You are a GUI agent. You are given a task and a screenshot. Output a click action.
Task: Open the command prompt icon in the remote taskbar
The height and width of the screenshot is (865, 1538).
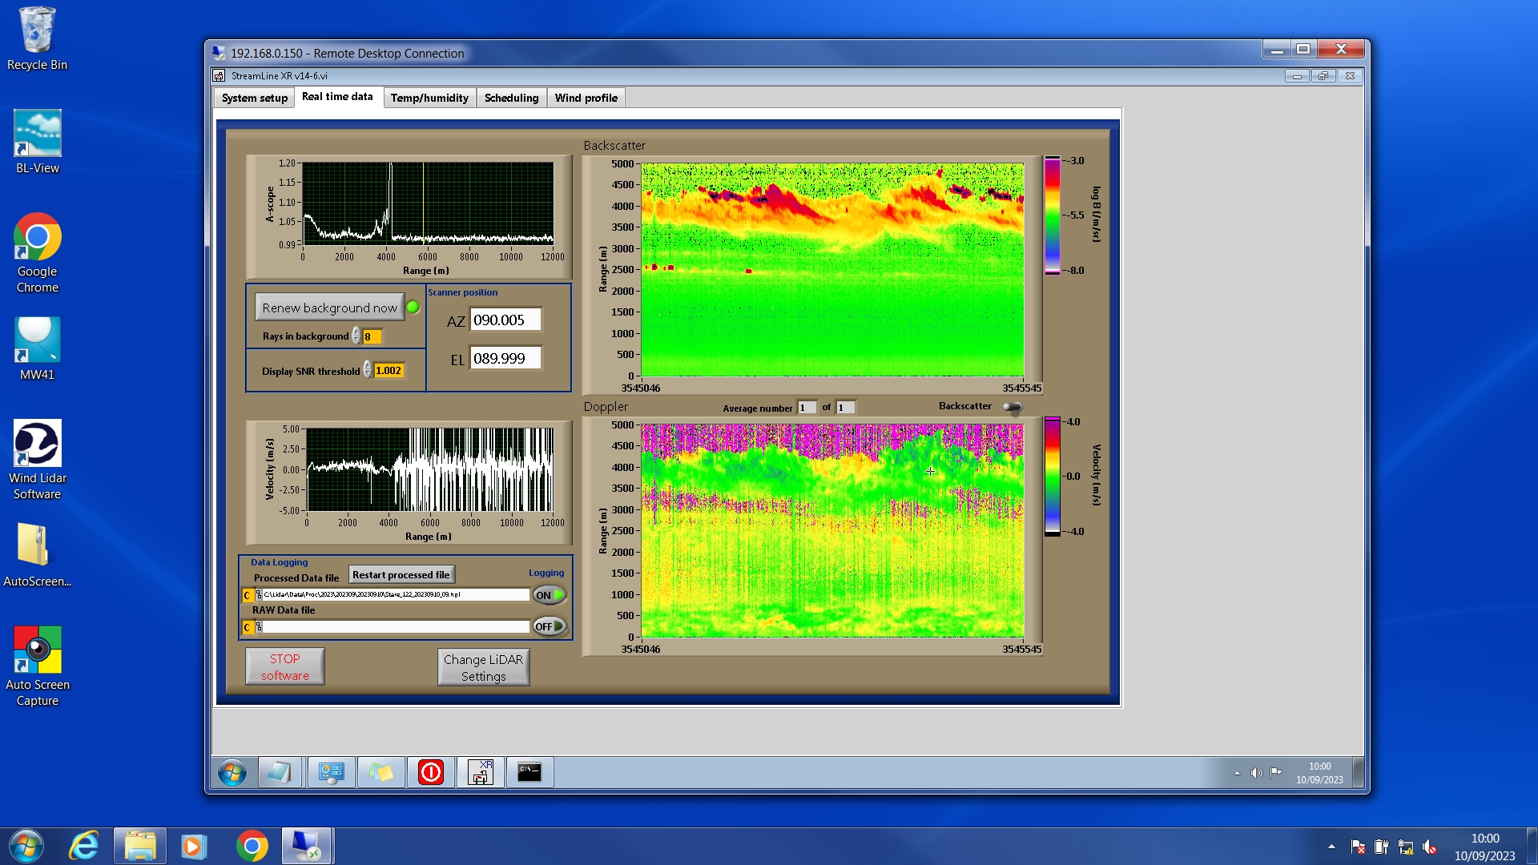click(529, 772)
